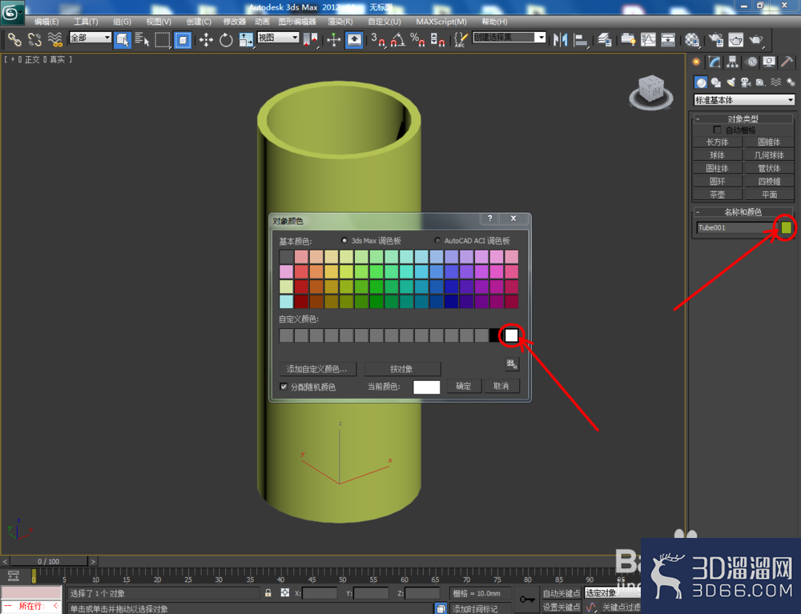Viewport: 801px width, 614px height.
Task: Click Use Pivot Point Center icon
Action: [x=310, y=39]
